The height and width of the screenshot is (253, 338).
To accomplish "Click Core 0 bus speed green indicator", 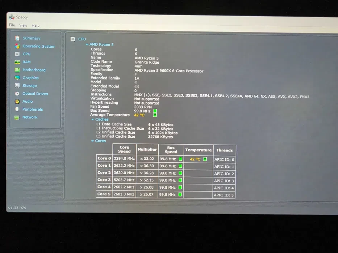I will coord(181,159).
